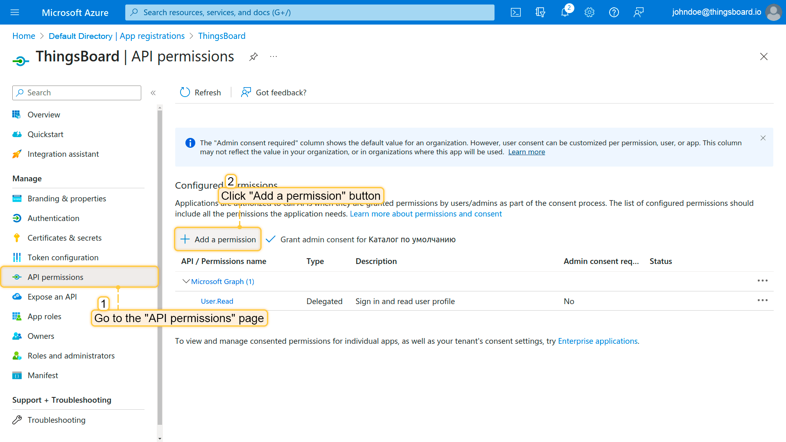Open the notifications bell icon
Screen dimensions: 786x442
tap(565, 12)
